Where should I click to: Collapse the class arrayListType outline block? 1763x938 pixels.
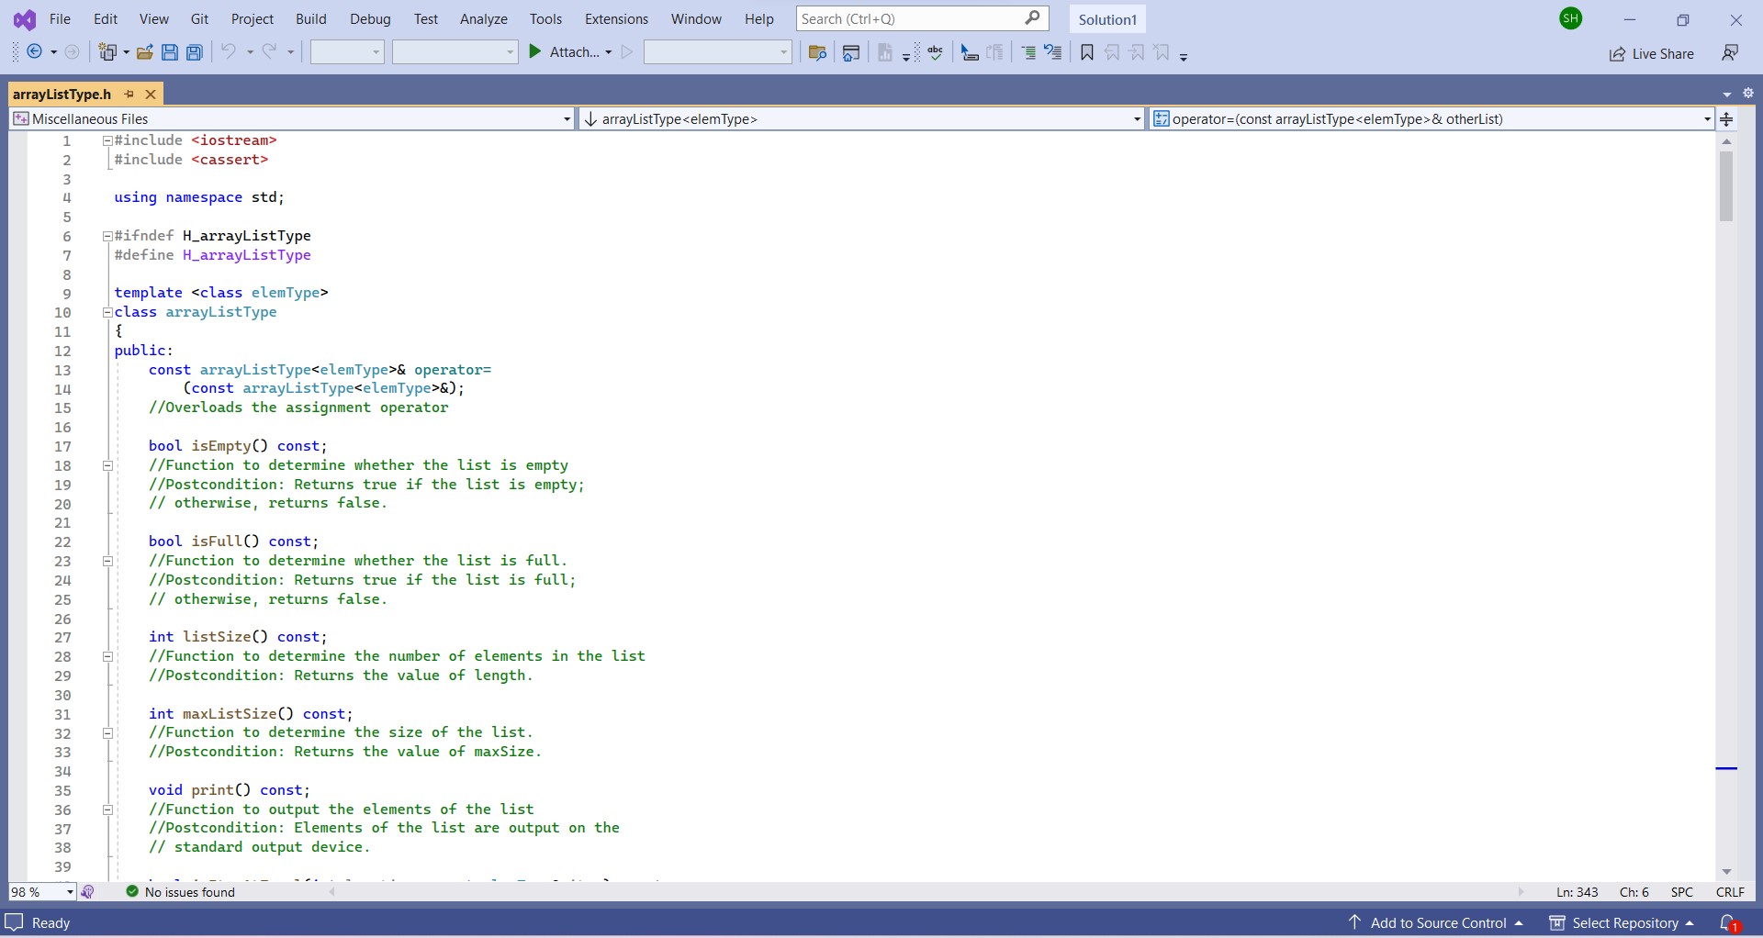(107, 312)
